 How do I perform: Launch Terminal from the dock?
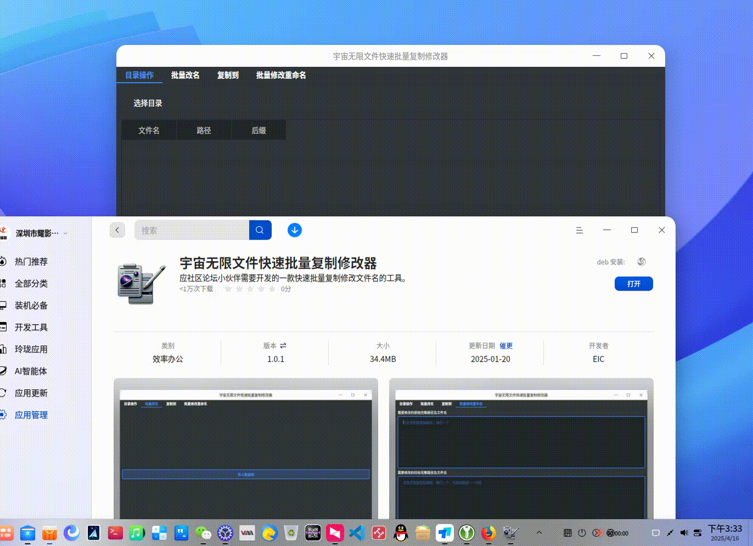pyautogui.click(x=115, y=532)
